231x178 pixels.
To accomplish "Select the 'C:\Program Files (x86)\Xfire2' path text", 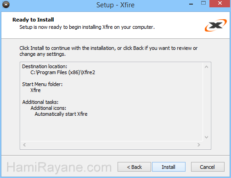I will point(62,72).
